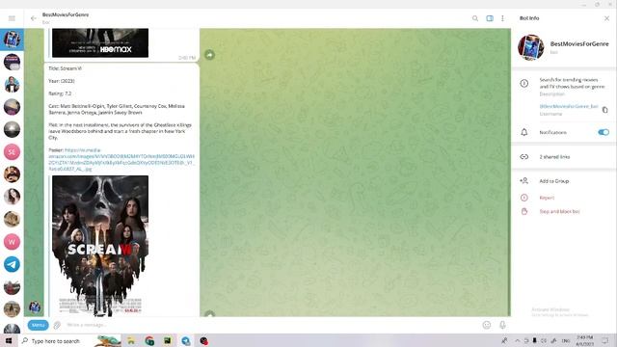Open the green taskbar application icon
This screenshot has width=617, height=347.
click(167, 340)
